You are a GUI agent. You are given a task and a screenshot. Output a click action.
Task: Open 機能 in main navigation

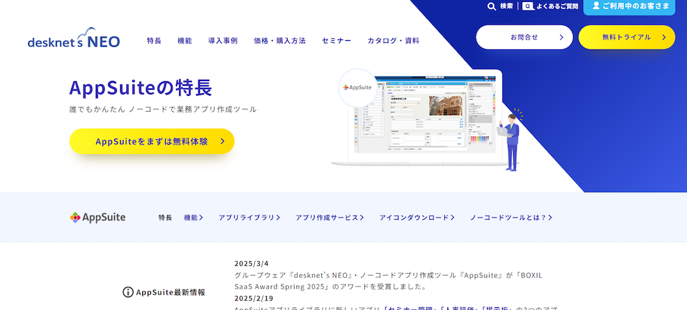[x=185, y=41]
